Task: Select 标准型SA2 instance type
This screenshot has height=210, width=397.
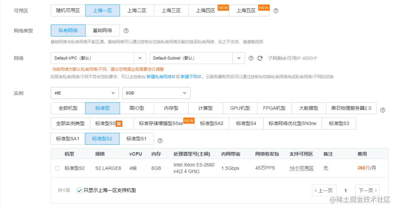Action: point(212,124)
